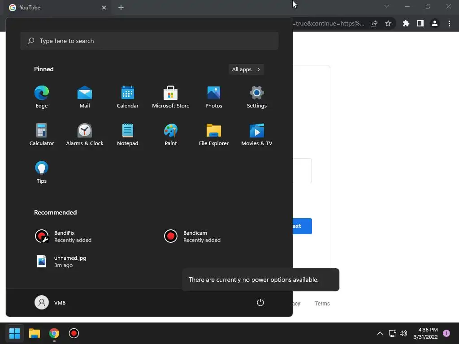This screenshot has width=459, height=344.
Task: Open network status in system tray
Action: point(393,333)
